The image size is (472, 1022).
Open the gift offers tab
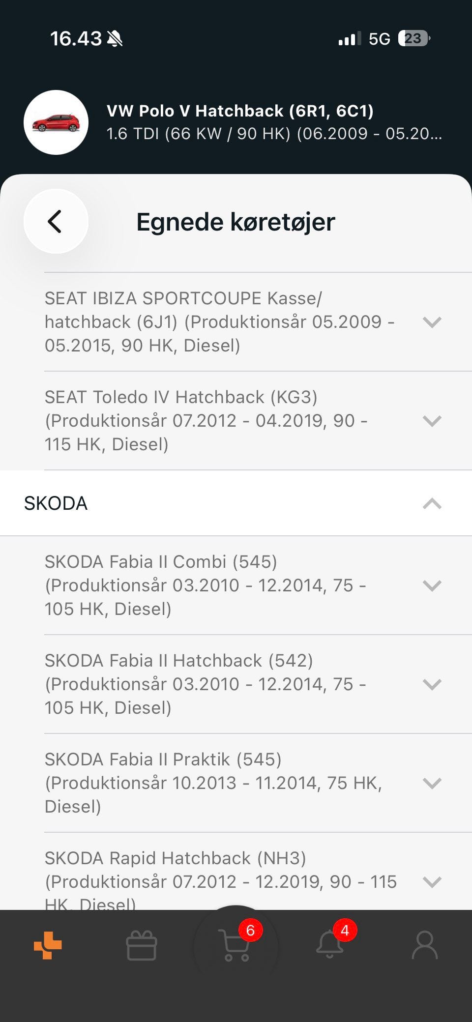click(142, 945)
